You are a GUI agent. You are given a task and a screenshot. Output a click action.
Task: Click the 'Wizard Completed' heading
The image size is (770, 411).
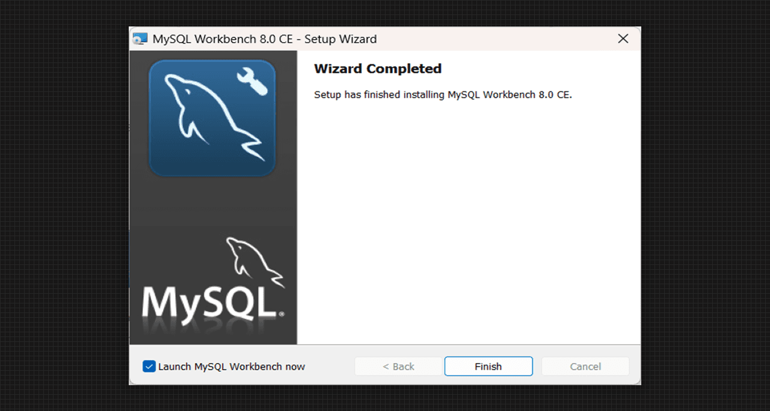[x=378, y=69]
